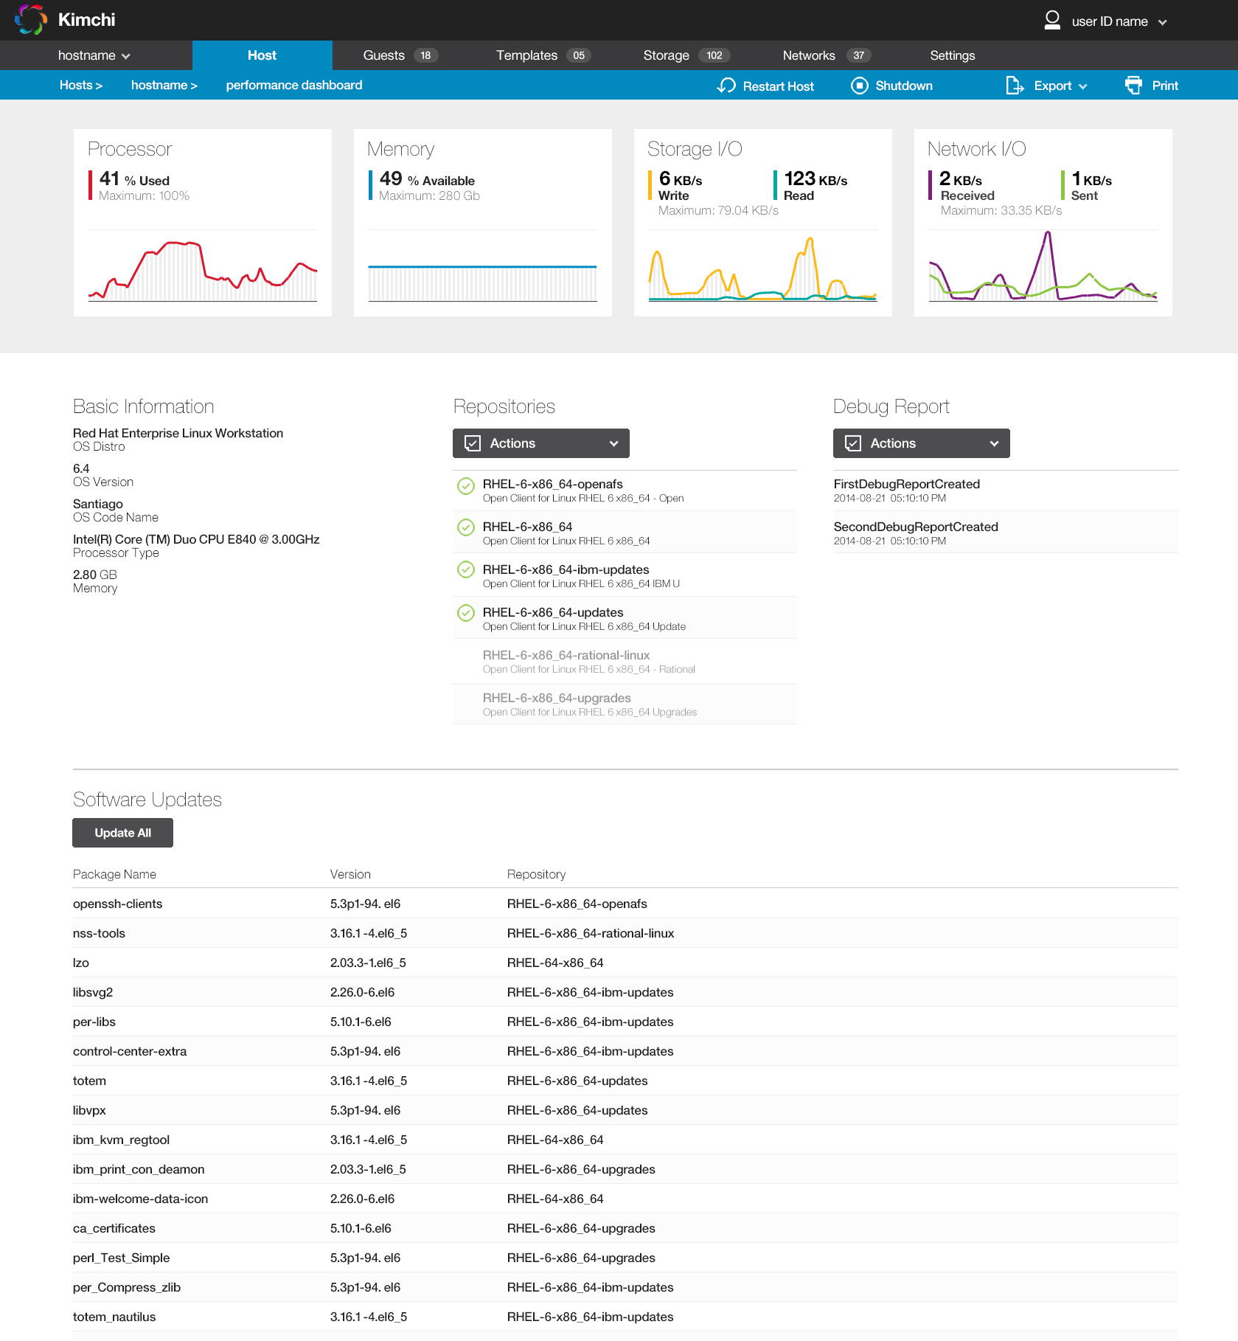
Task: Click the Restart Host circular arrow icon
Action: click(x=726, y=86)
